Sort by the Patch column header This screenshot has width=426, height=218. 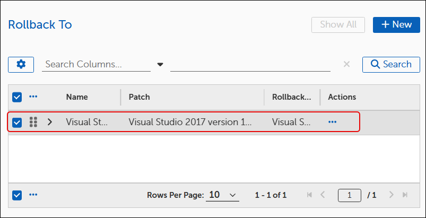139,97
